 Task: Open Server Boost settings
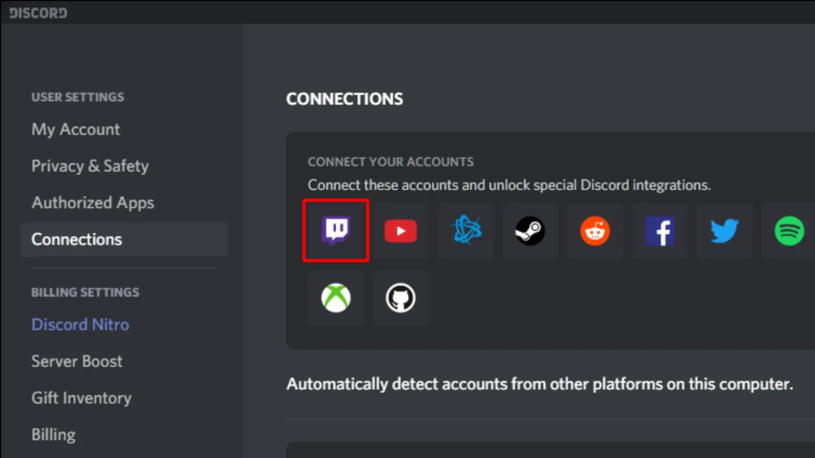coord(77,361)
